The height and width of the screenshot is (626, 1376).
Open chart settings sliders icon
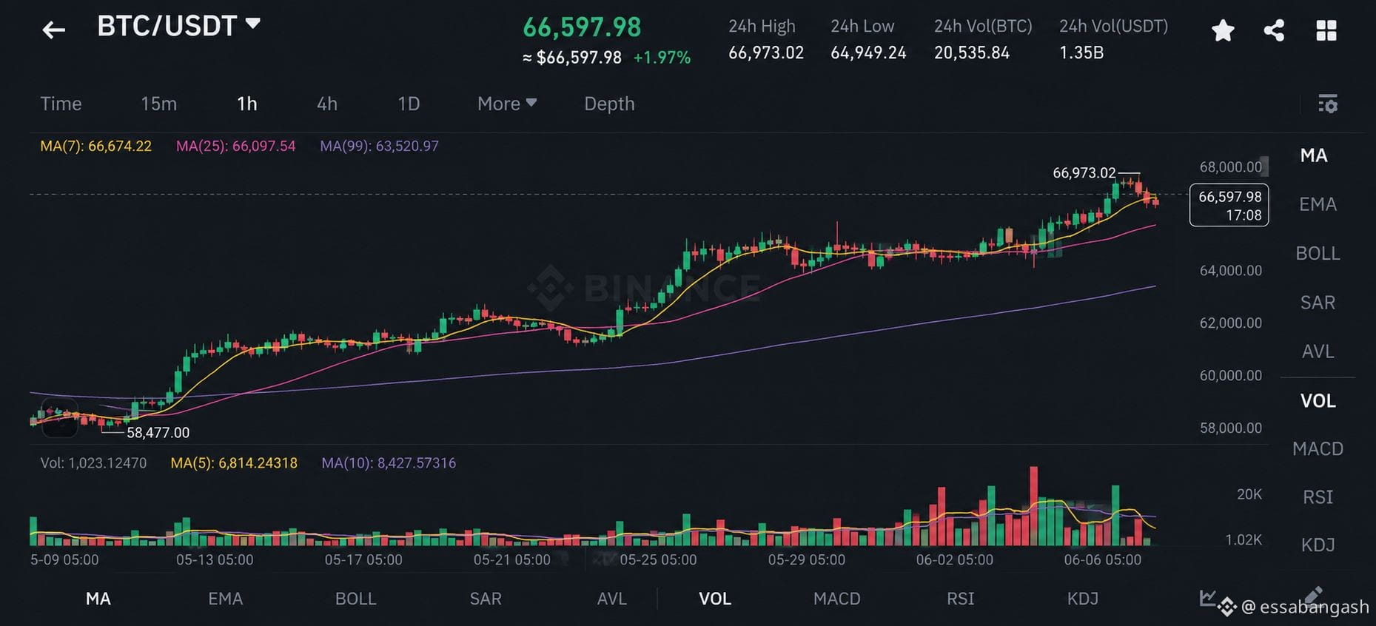(1328, 104)
